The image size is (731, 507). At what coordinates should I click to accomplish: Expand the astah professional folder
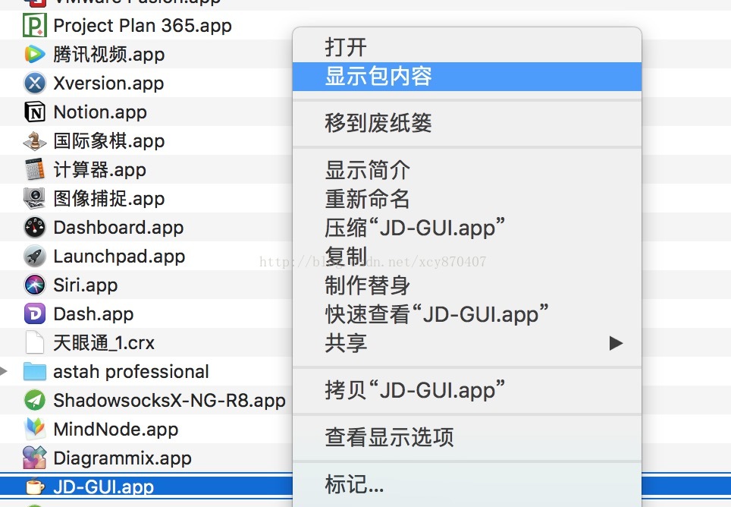pos(4,371)
